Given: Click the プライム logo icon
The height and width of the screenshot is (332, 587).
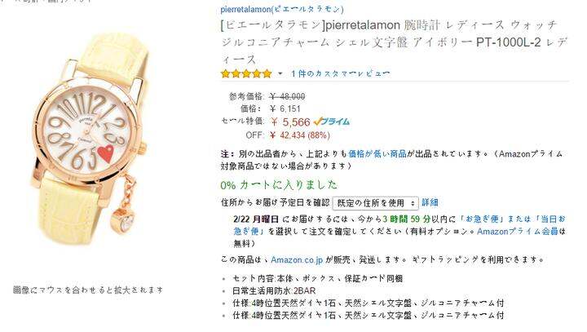Looking at the screenshot, I should pyautogui.click(x=331, y=122).
